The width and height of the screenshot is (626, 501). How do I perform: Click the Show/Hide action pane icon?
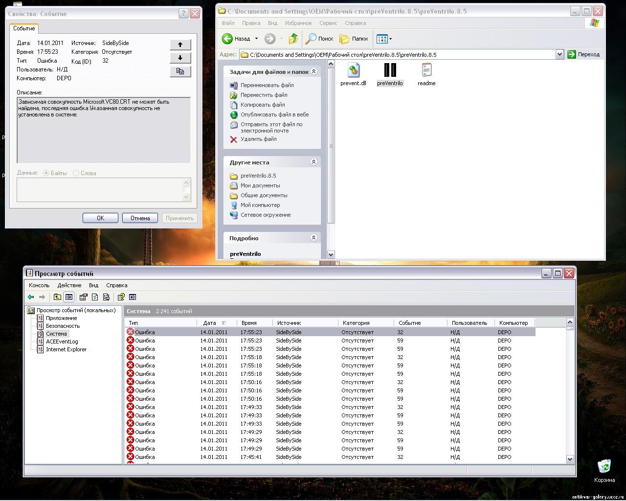point(133,297)
